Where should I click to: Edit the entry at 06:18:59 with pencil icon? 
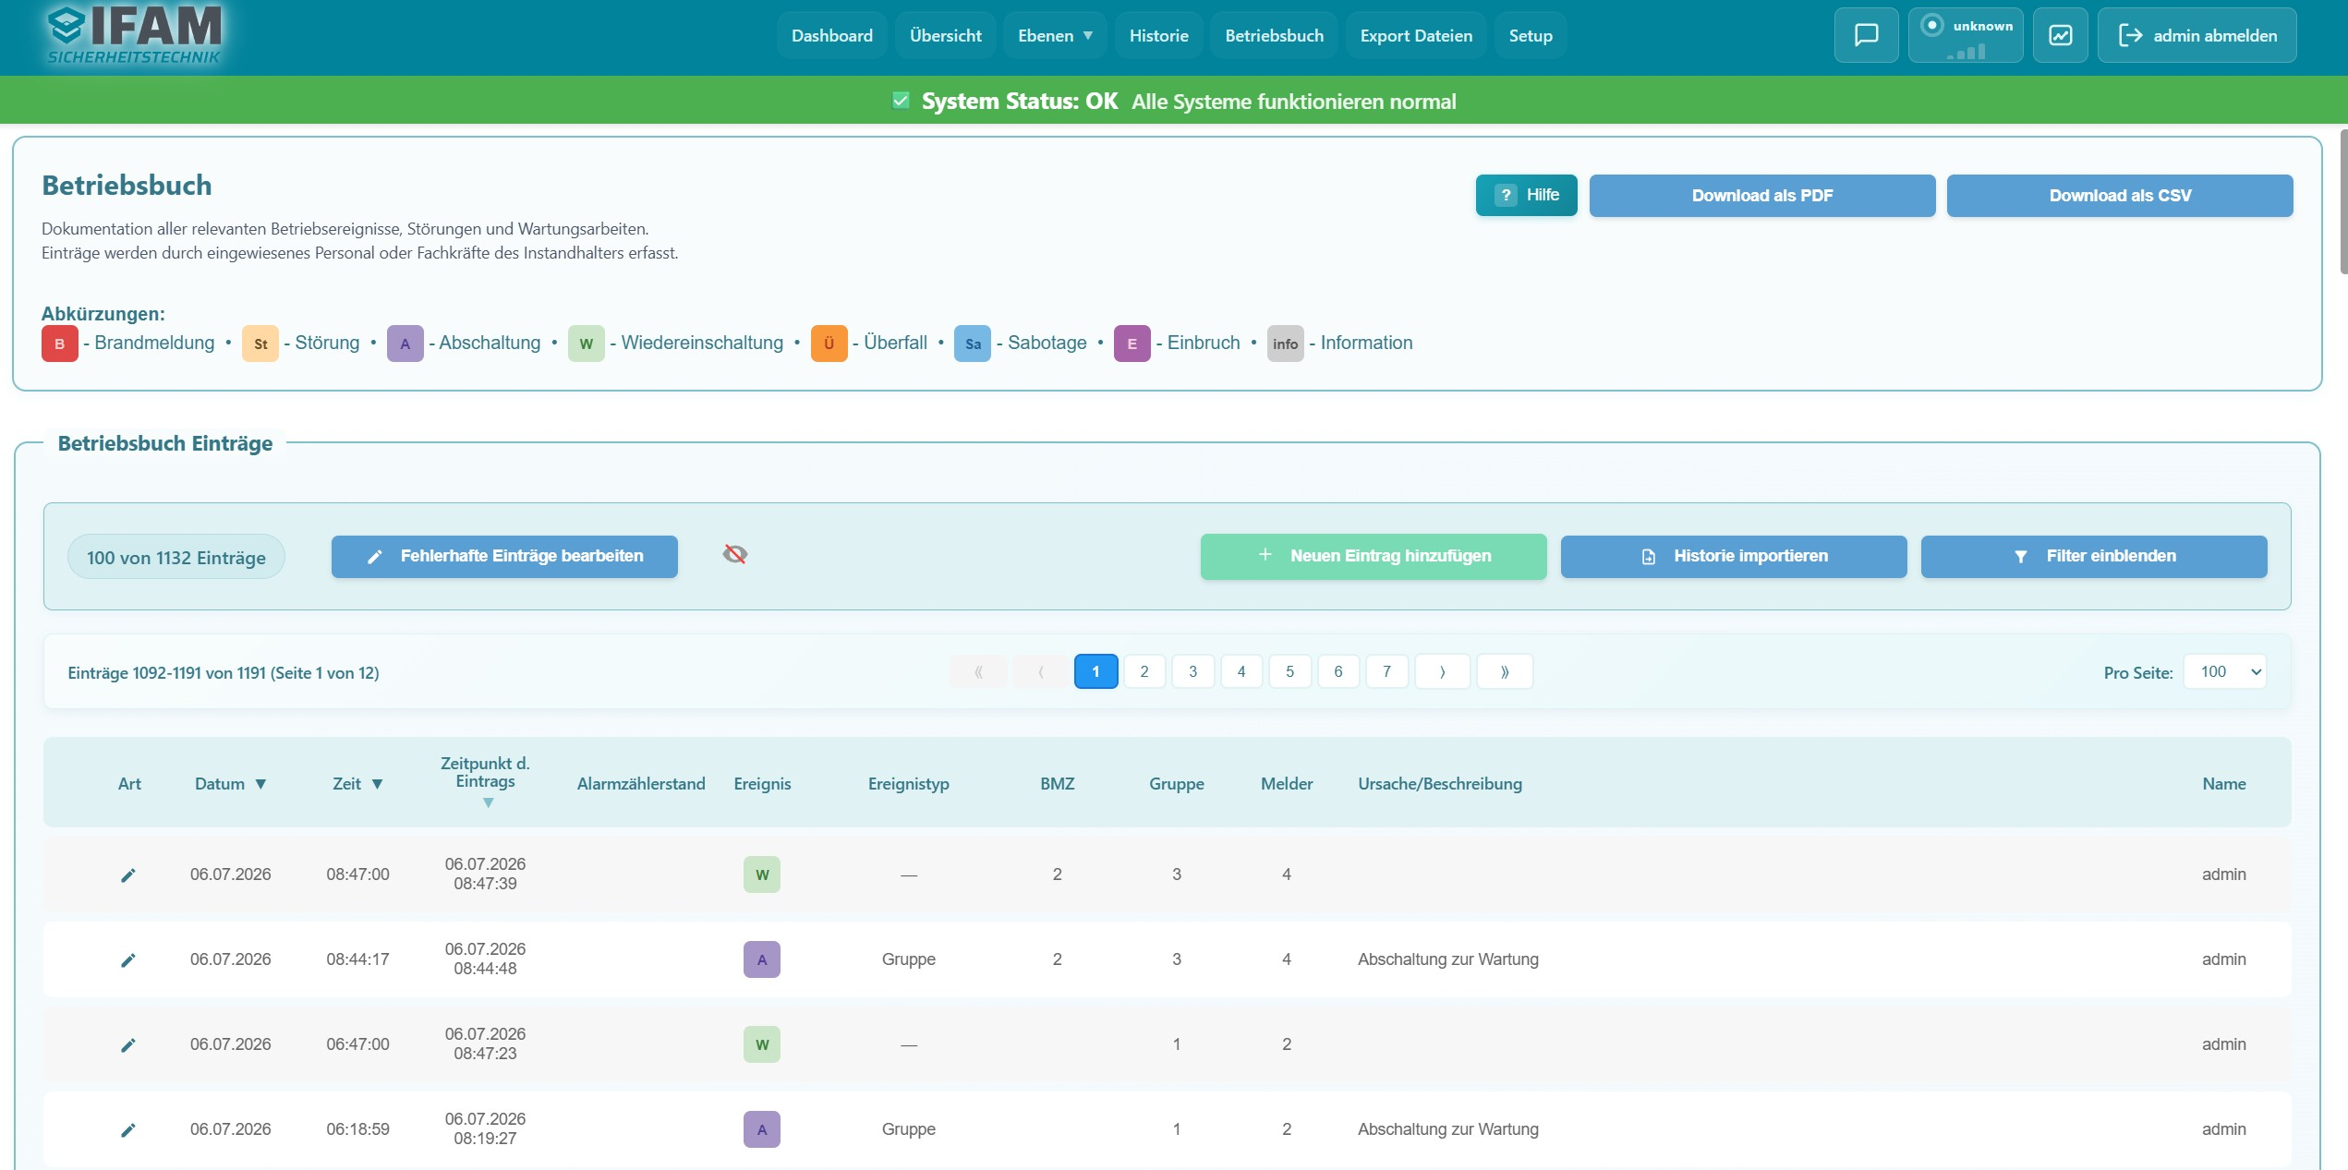coord(128,1129)
